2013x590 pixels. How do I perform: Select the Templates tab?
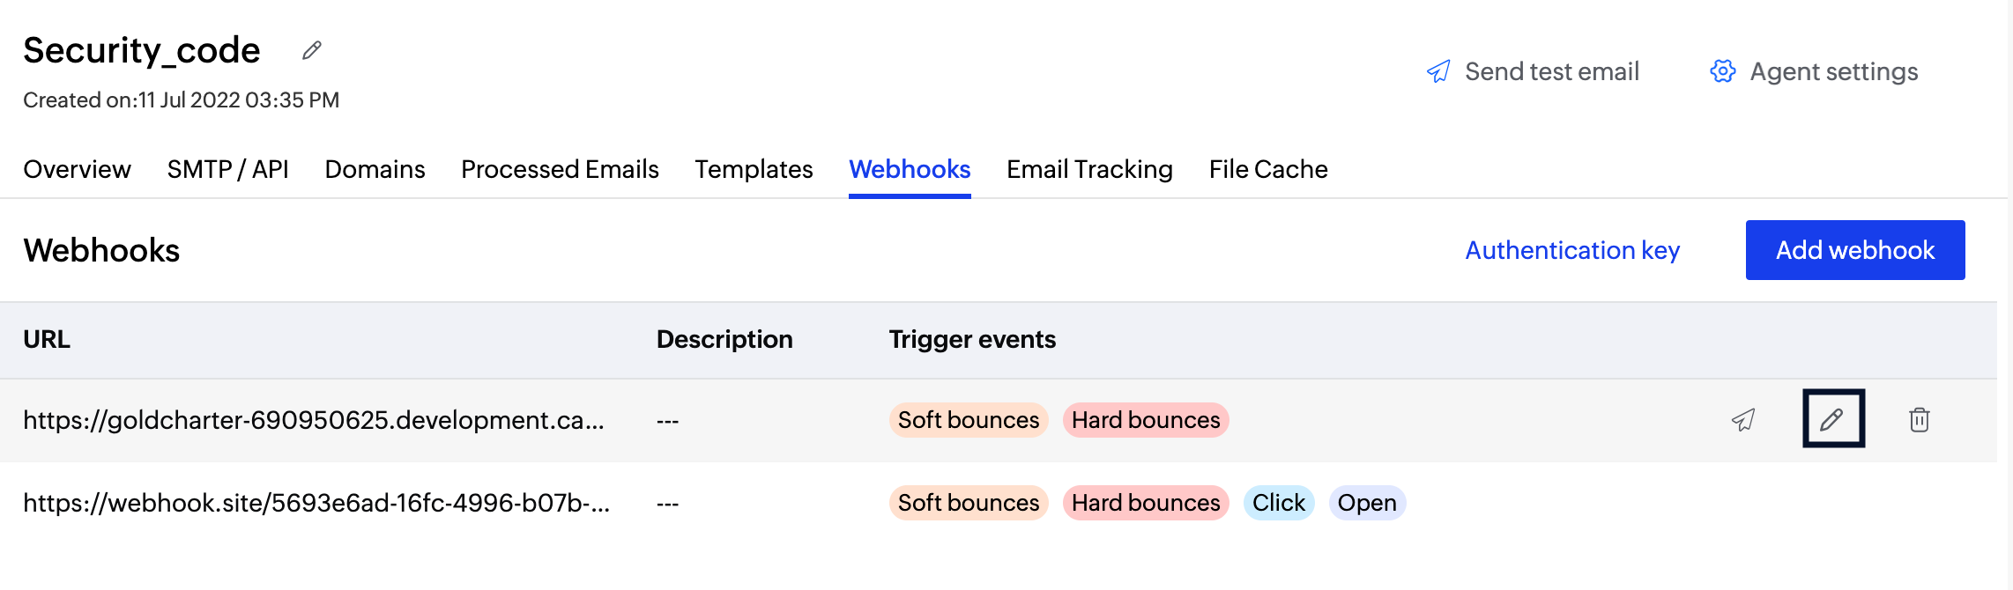(754, 169)
